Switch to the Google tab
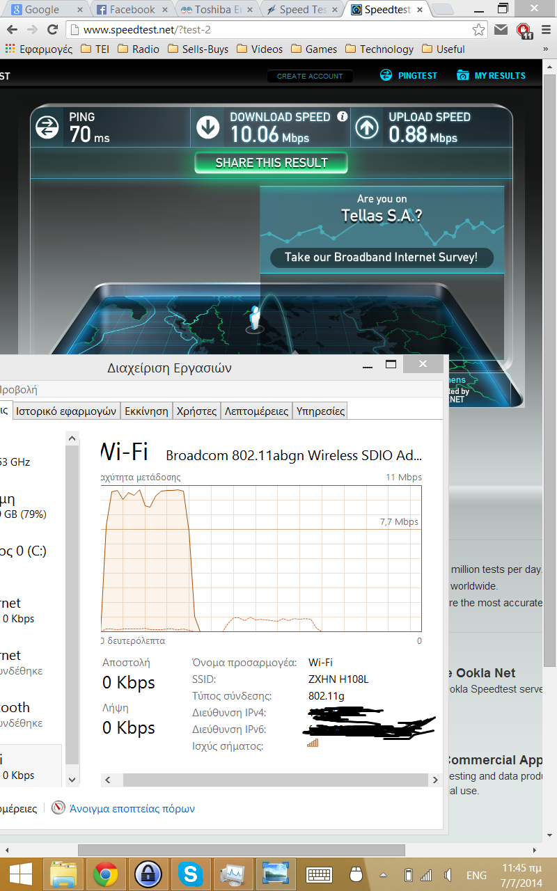The image size is (557, 891). (x=45, y=10)
